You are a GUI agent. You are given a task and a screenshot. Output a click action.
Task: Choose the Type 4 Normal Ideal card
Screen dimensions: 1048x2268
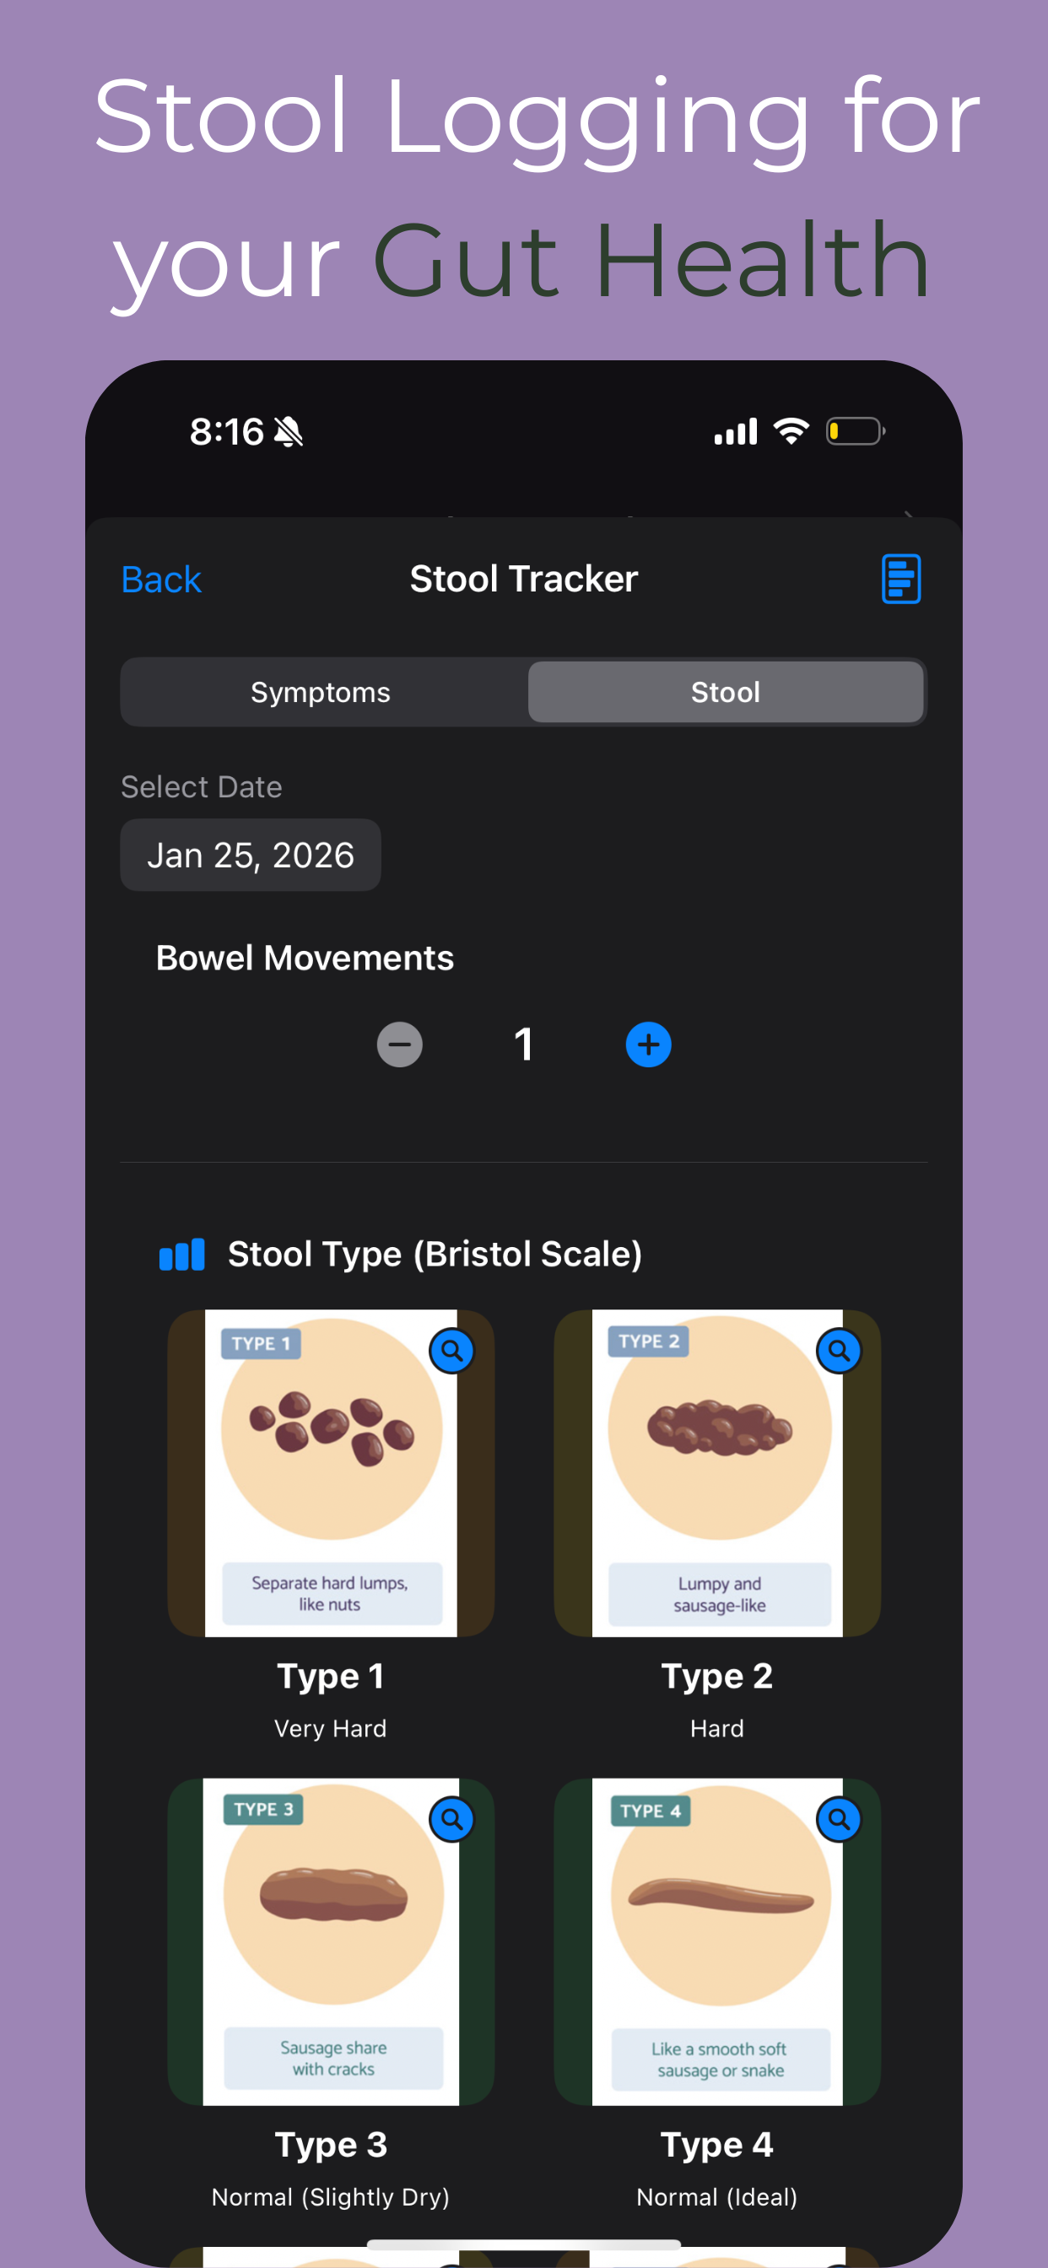pyautogui.click(x=718, y=1993)
